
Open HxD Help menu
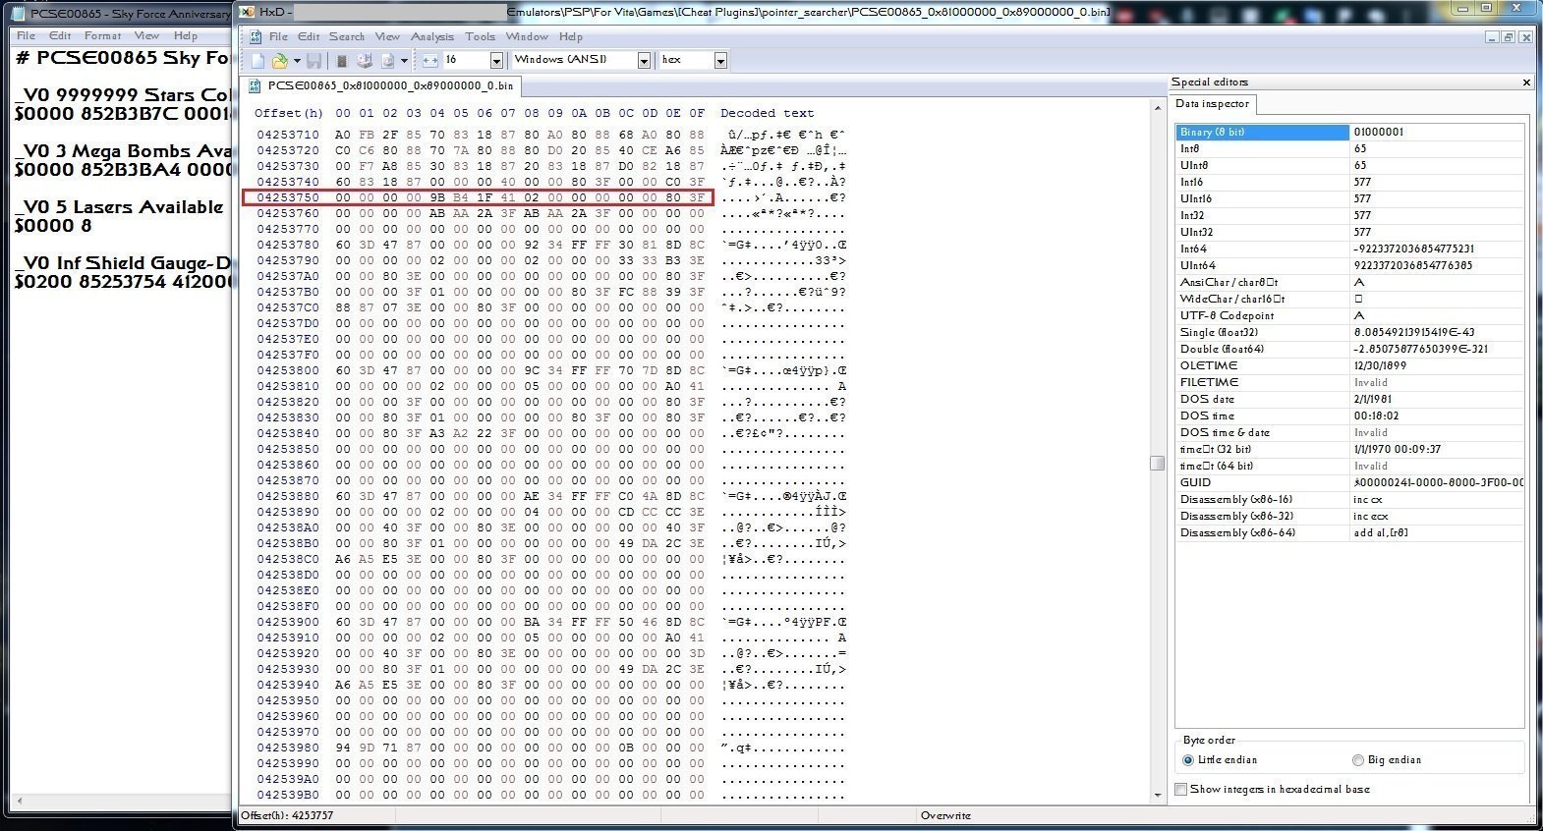click(x=571, y=37)
